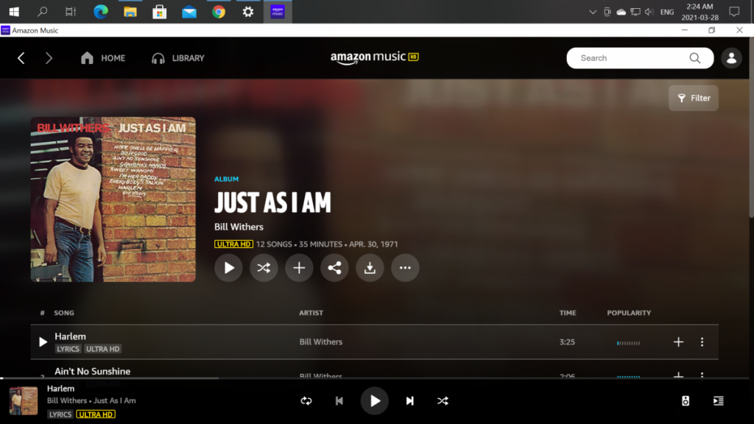Skip to the next track
This screenshot has height=424, width=754.
pos(409,401)
